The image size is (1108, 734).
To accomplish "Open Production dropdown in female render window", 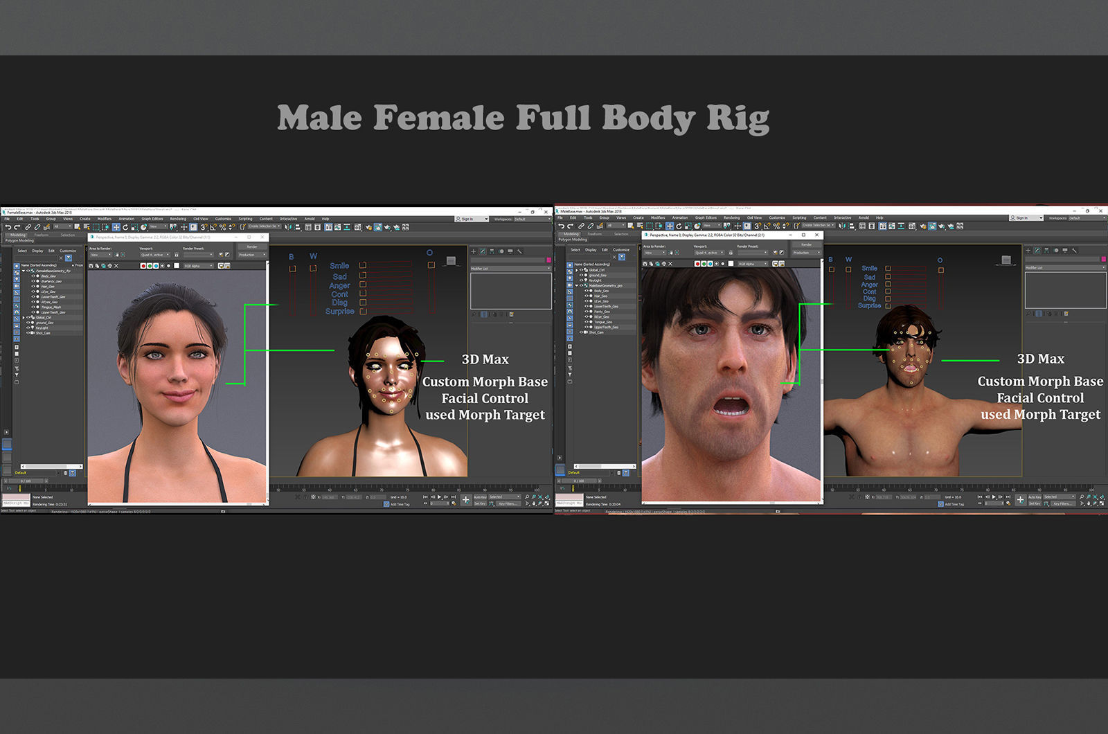I will 252,255.
